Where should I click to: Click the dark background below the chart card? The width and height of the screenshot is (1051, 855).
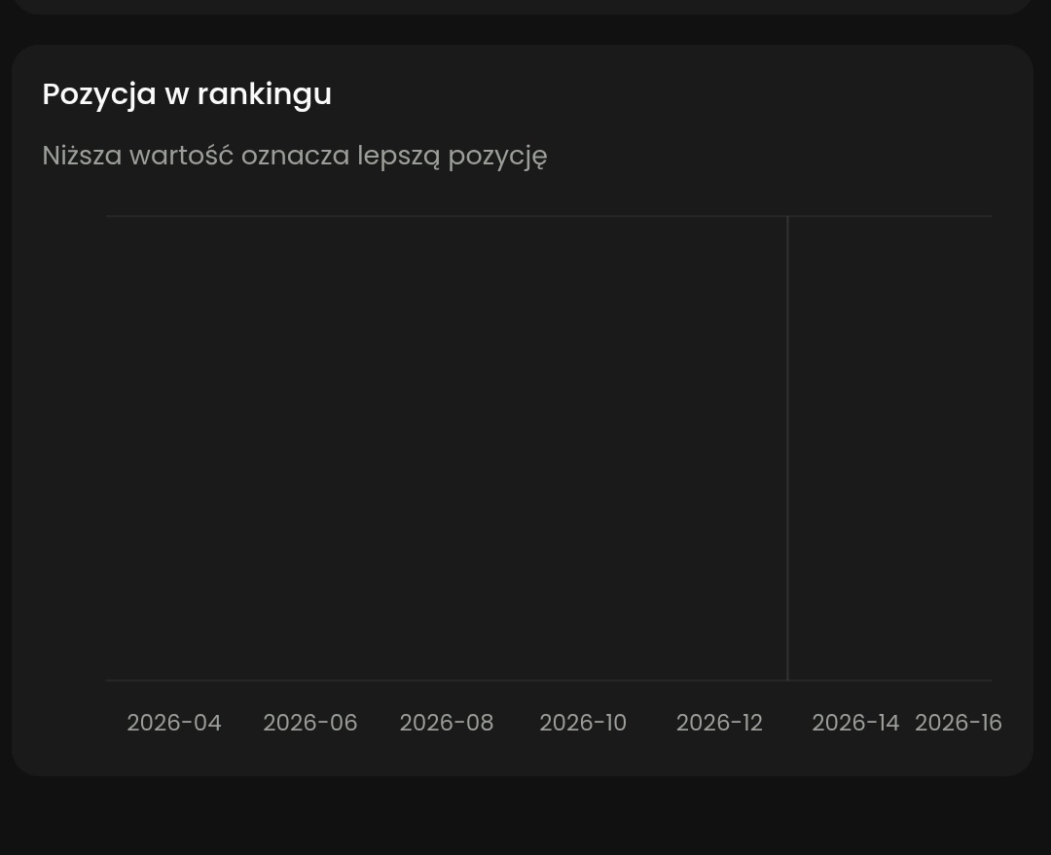coord(525,817)
